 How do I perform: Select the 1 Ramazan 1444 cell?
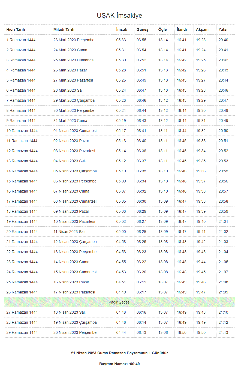(21, 40)
